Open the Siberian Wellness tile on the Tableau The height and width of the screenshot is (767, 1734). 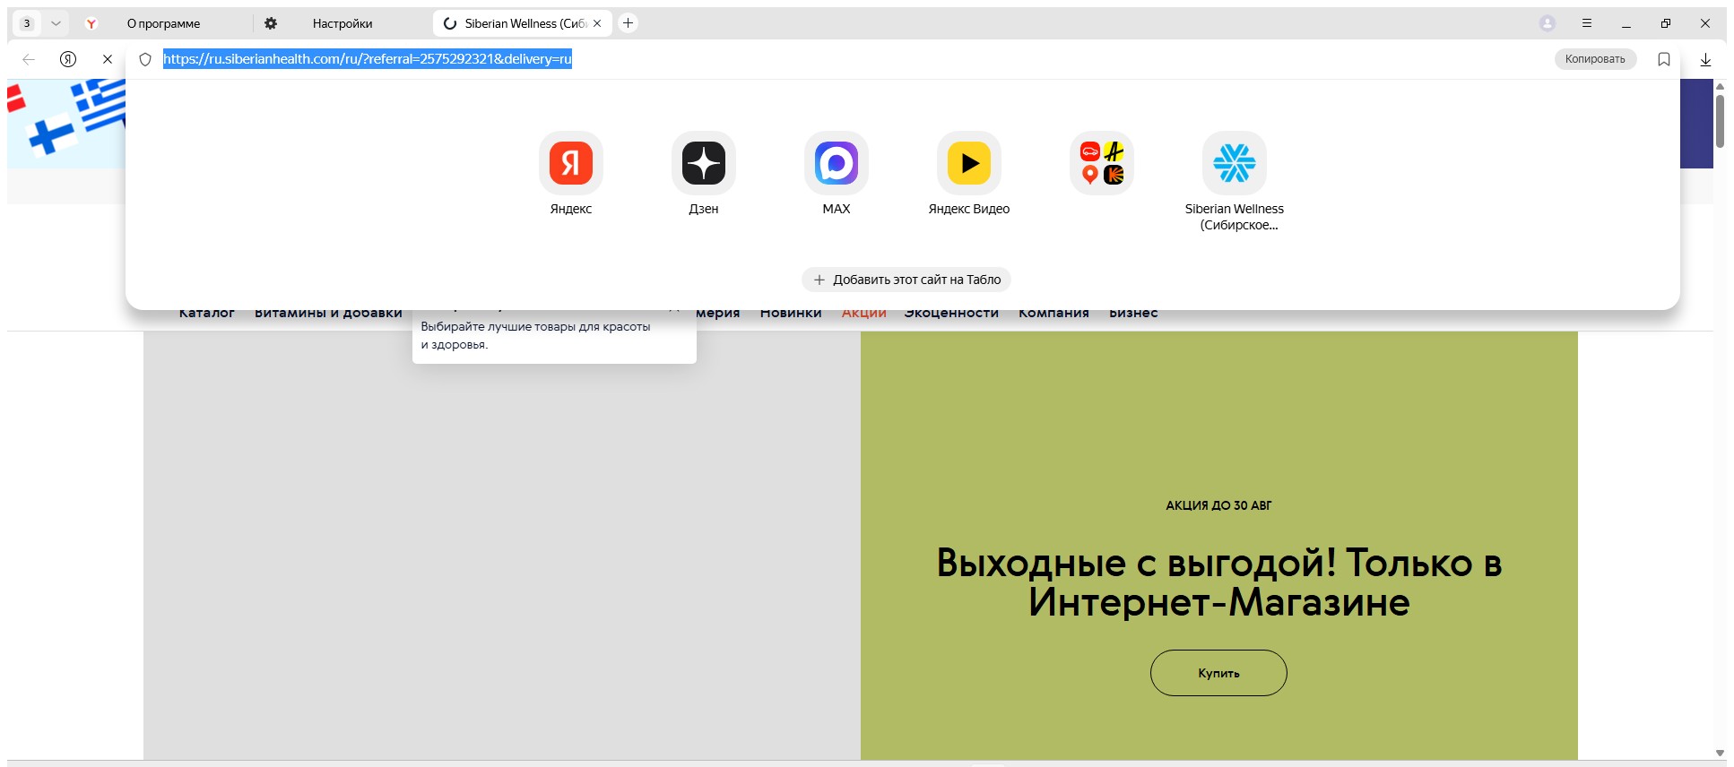point(1235,163)
